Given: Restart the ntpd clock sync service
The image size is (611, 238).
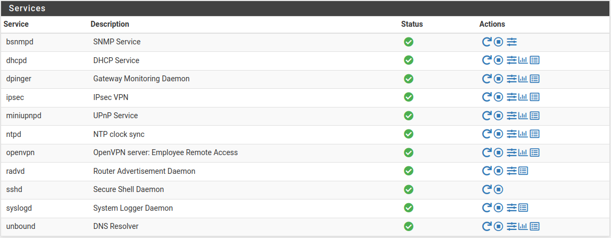Looking at the screenshot, I should [486, 134].
